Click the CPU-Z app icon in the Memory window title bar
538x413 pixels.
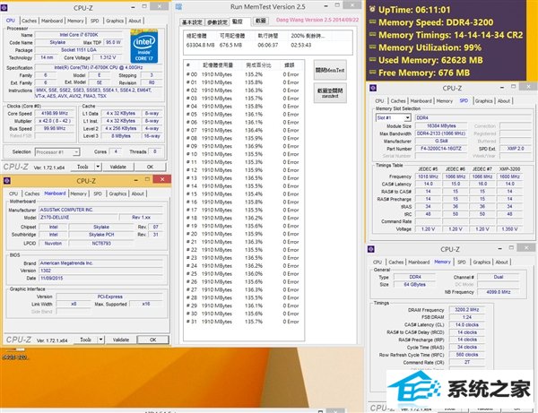(371, 249)
